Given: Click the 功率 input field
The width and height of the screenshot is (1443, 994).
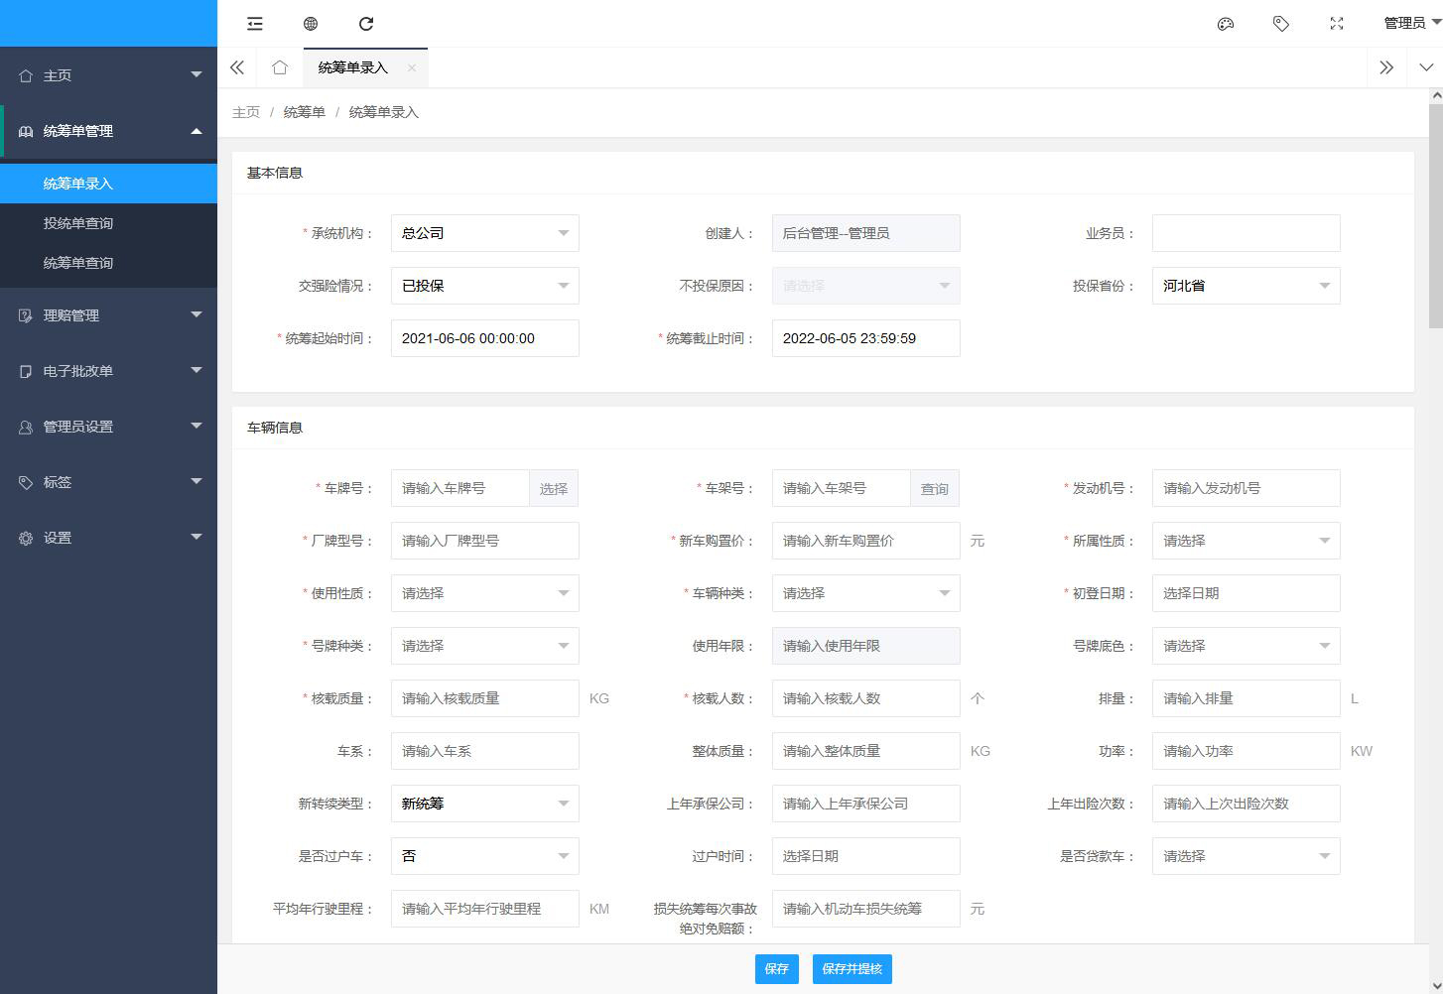Looking at the screenshot, I should pyautogui.click(x=1246, y=751).
